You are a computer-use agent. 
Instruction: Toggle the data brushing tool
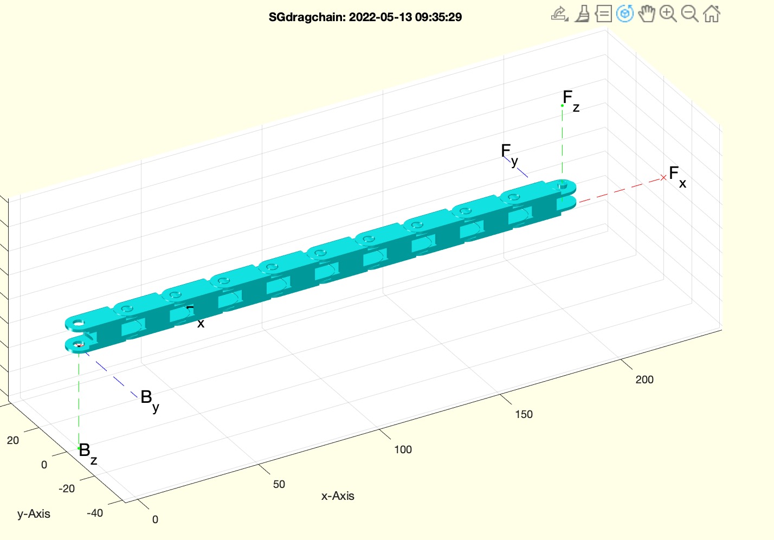coord(582,14)
